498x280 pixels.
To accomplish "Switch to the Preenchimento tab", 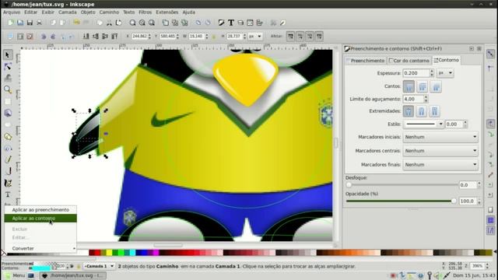I will pyautogui.click(x=365, y=61).
